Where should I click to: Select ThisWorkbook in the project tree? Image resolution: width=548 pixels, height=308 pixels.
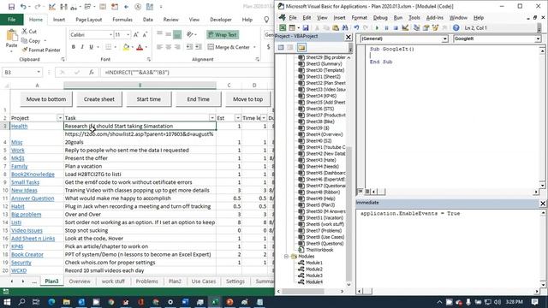coord(319,250)
